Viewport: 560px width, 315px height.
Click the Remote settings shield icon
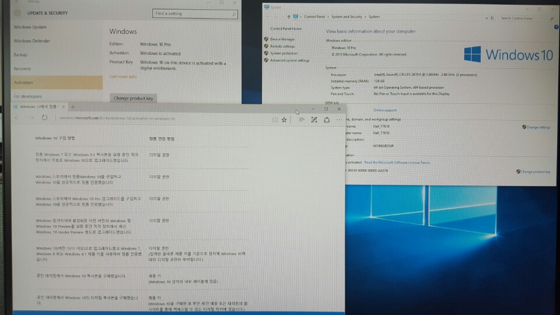click(266, 46)
